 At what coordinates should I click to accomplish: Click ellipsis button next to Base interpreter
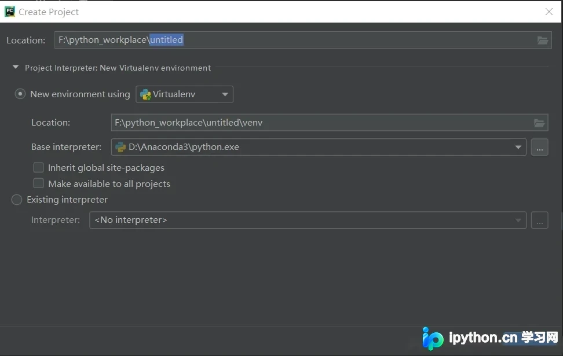(540, 147)
